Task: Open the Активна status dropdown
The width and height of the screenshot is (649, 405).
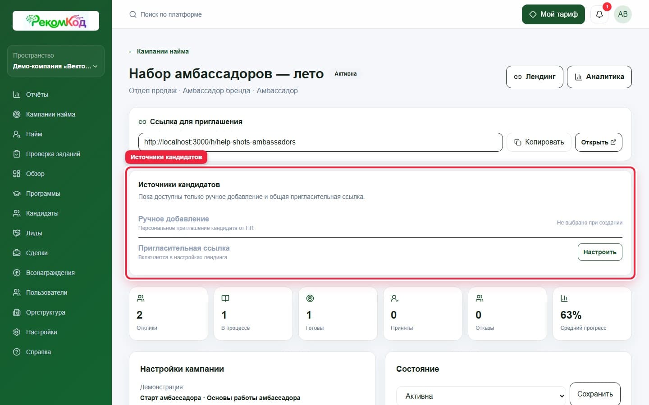Action: [x=481, y=396]
